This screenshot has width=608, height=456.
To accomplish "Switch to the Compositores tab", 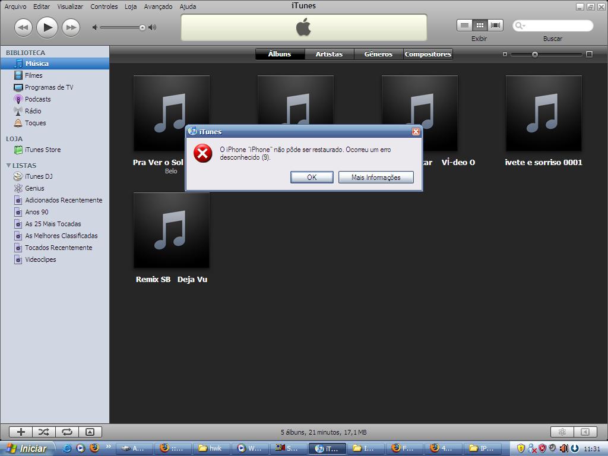I will tap(428, 54).
